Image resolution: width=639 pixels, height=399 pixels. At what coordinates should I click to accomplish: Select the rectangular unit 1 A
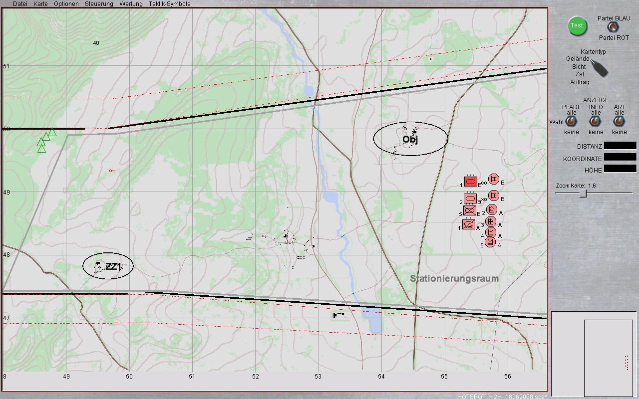point(469,225)
